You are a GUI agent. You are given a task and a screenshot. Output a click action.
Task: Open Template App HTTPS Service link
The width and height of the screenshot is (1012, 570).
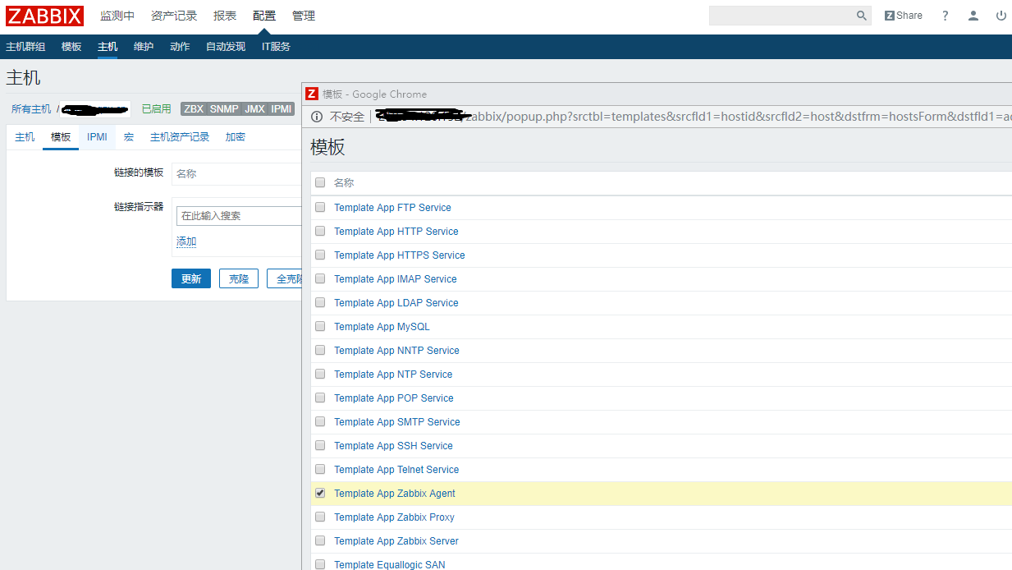tap(400, 255)
